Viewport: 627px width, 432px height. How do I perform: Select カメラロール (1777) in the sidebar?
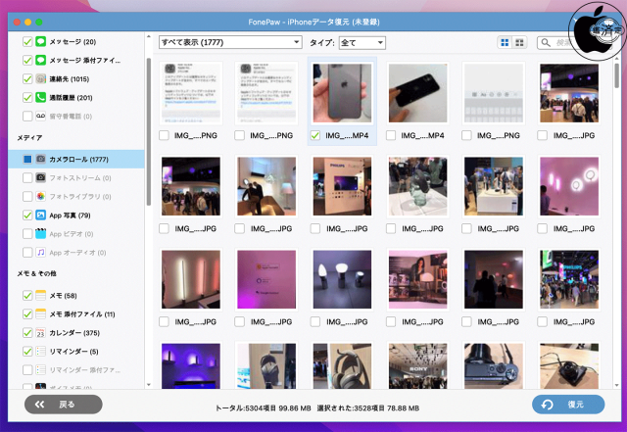(76, 160)
